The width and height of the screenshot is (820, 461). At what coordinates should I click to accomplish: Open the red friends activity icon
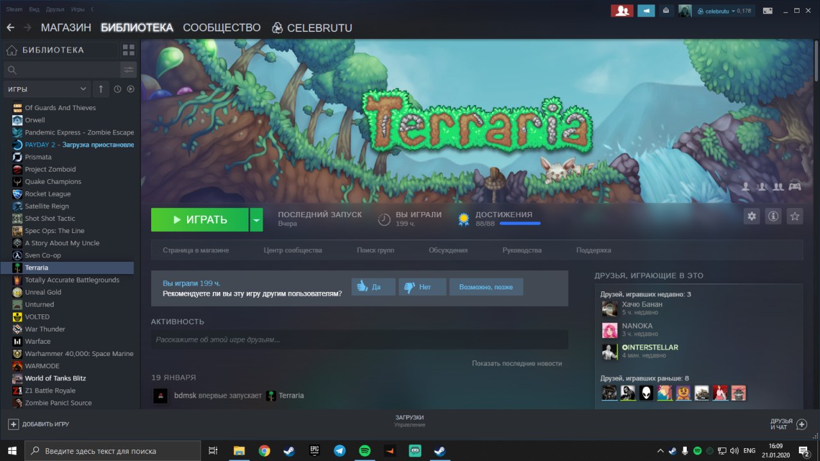click(x=621, y=10)
